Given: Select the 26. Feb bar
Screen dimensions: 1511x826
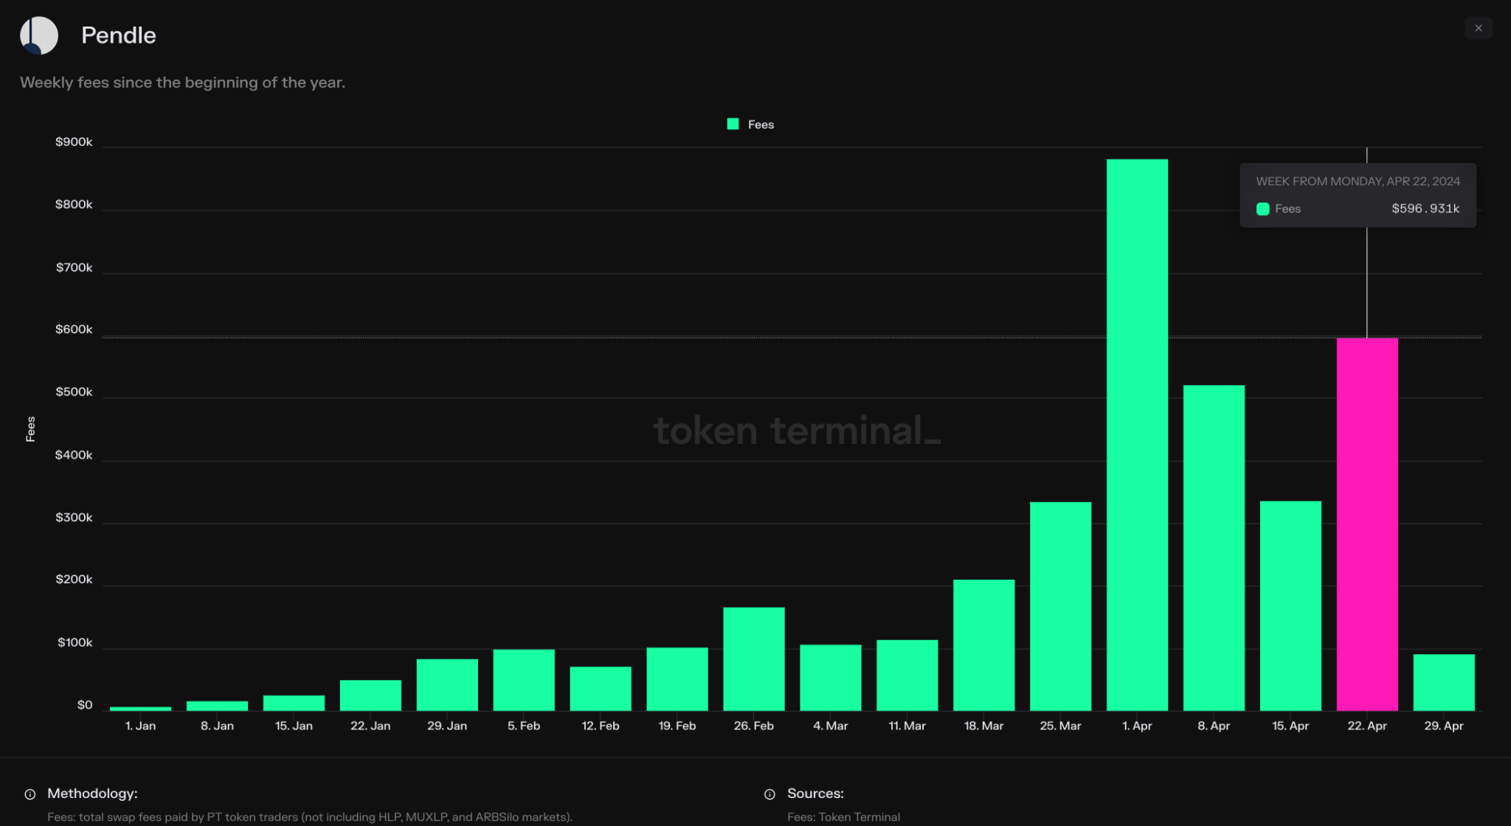Looking at the screenshot, I should tap(753, 659).
